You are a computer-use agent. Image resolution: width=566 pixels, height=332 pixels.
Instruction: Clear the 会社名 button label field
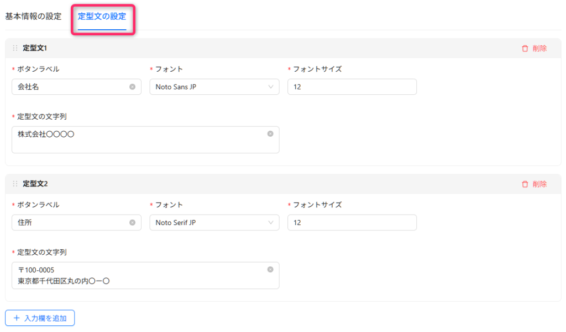[132, 87]
